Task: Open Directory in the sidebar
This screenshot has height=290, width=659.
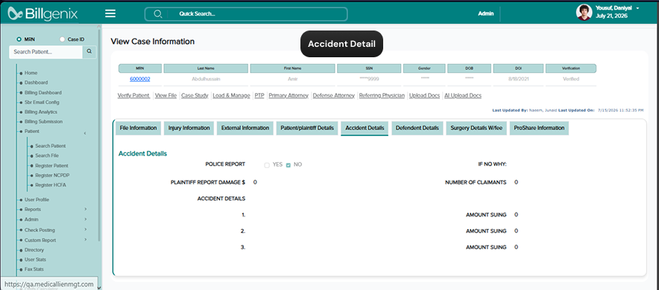Action: [x=34, y=250]
